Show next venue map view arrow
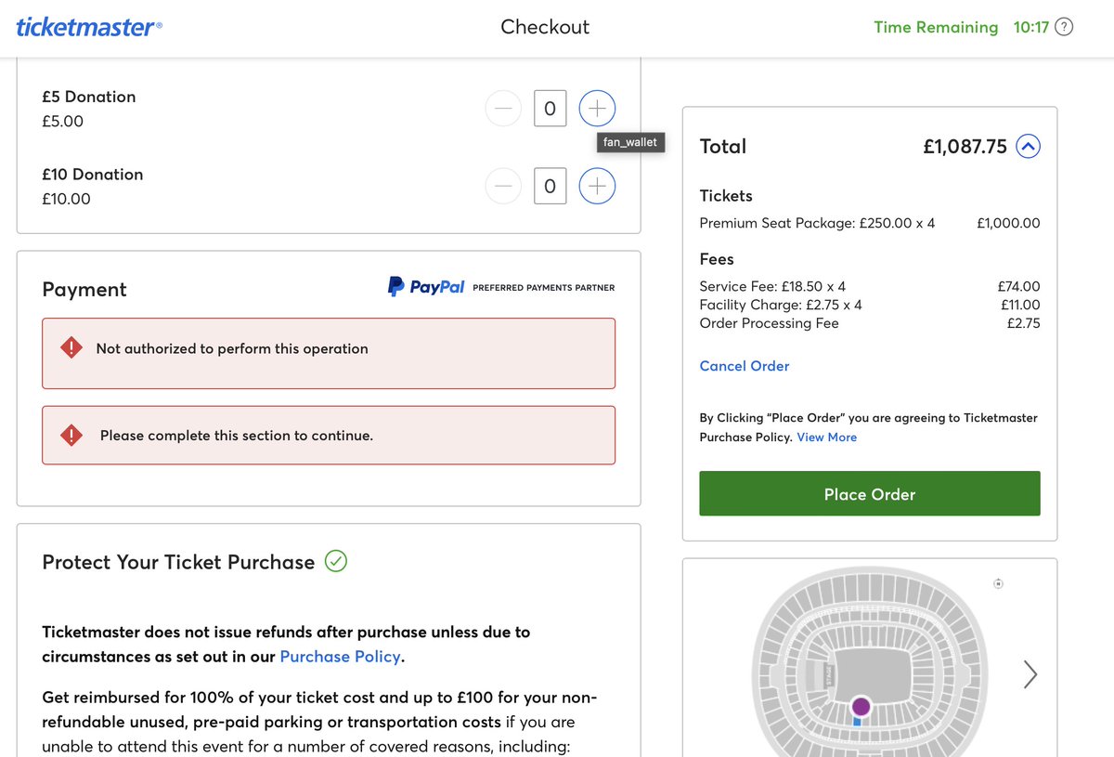 pyautogui.click(x=1030, y=674)
